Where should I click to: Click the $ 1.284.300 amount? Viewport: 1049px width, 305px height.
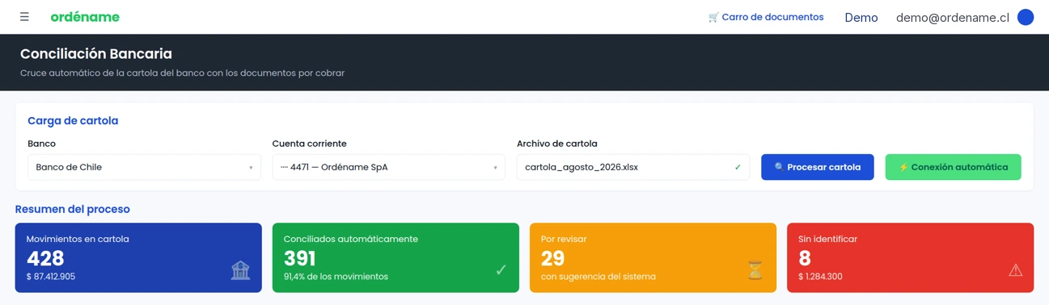[x=820, y=277]
